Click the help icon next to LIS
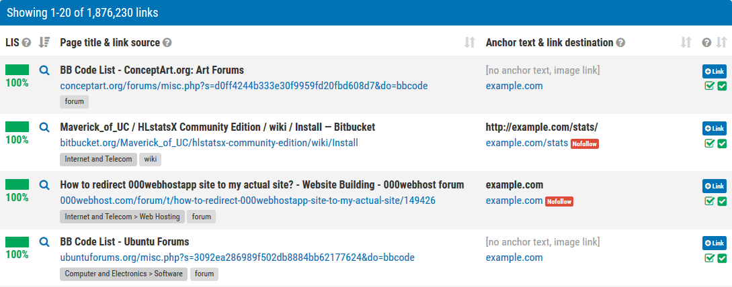The image size is (732, 287). point(27,43)
